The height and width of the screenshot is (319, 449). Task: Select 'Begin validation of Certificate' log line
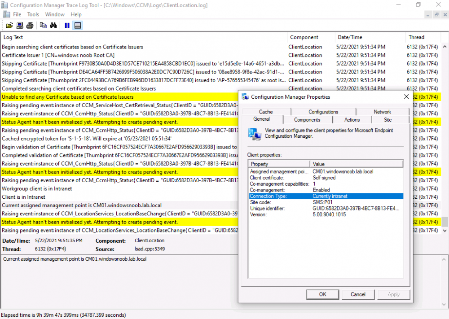[120, 147]
